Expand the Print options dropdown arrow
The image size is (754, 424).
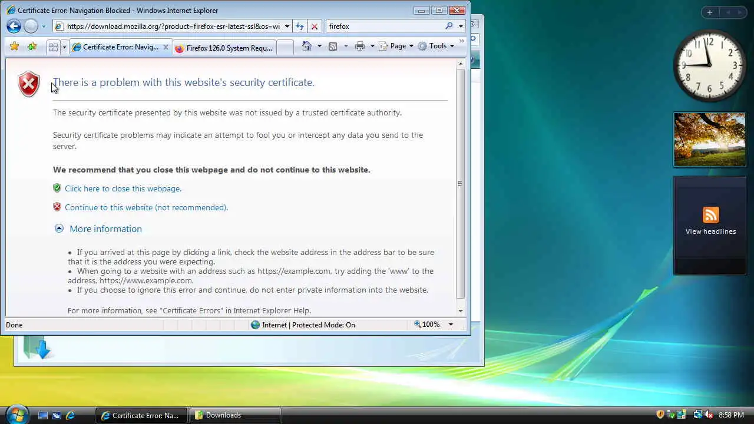(x=372, y=46)
